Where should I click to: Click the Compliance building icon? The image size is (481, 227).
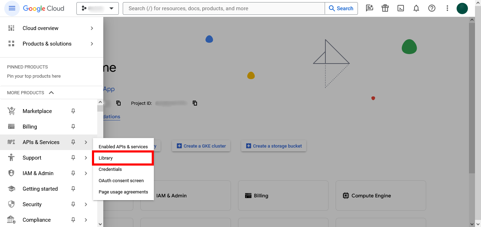point(11,220)
